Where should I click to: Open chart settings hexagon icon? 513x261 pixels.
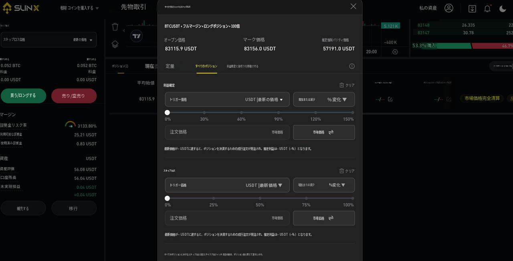pos(395,52)
